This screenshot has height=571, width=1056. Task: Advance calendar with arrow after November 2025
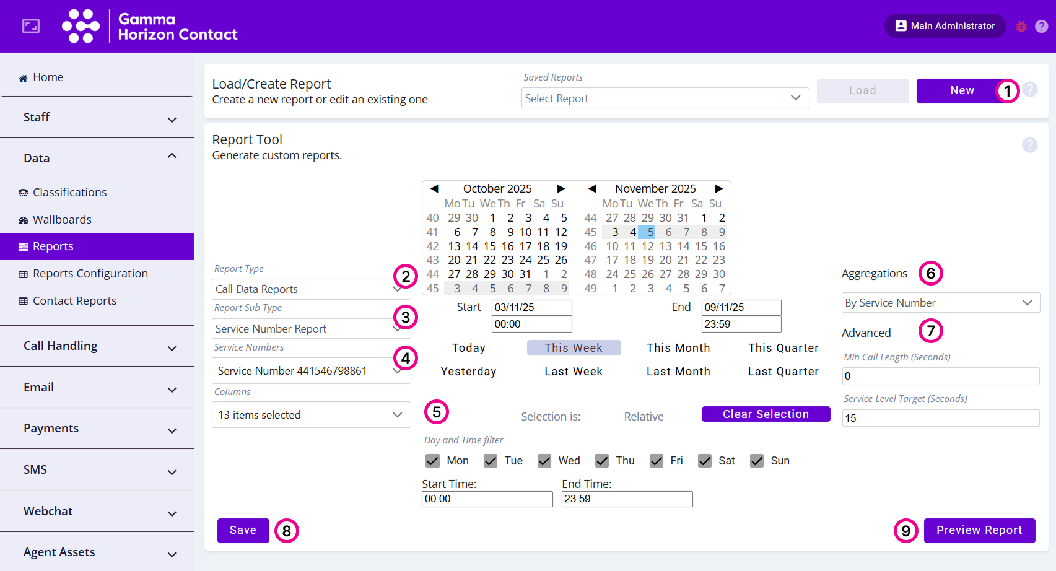(718, 189)
